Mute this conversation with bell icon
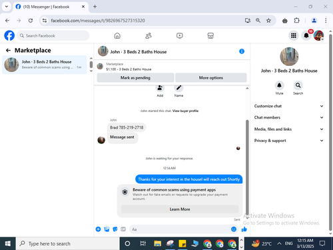 pyautogui.click(x=279, y=85)
